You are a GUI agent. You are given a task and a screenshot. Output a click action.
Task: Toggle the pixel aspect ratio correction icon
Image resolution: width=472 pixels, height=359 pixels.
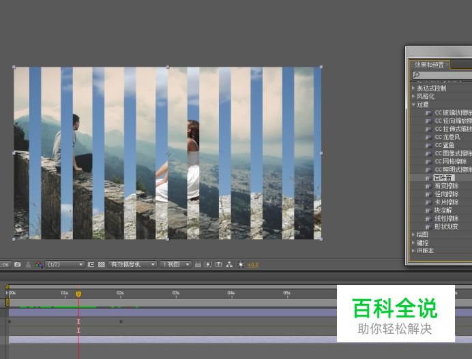coord(198,264)
